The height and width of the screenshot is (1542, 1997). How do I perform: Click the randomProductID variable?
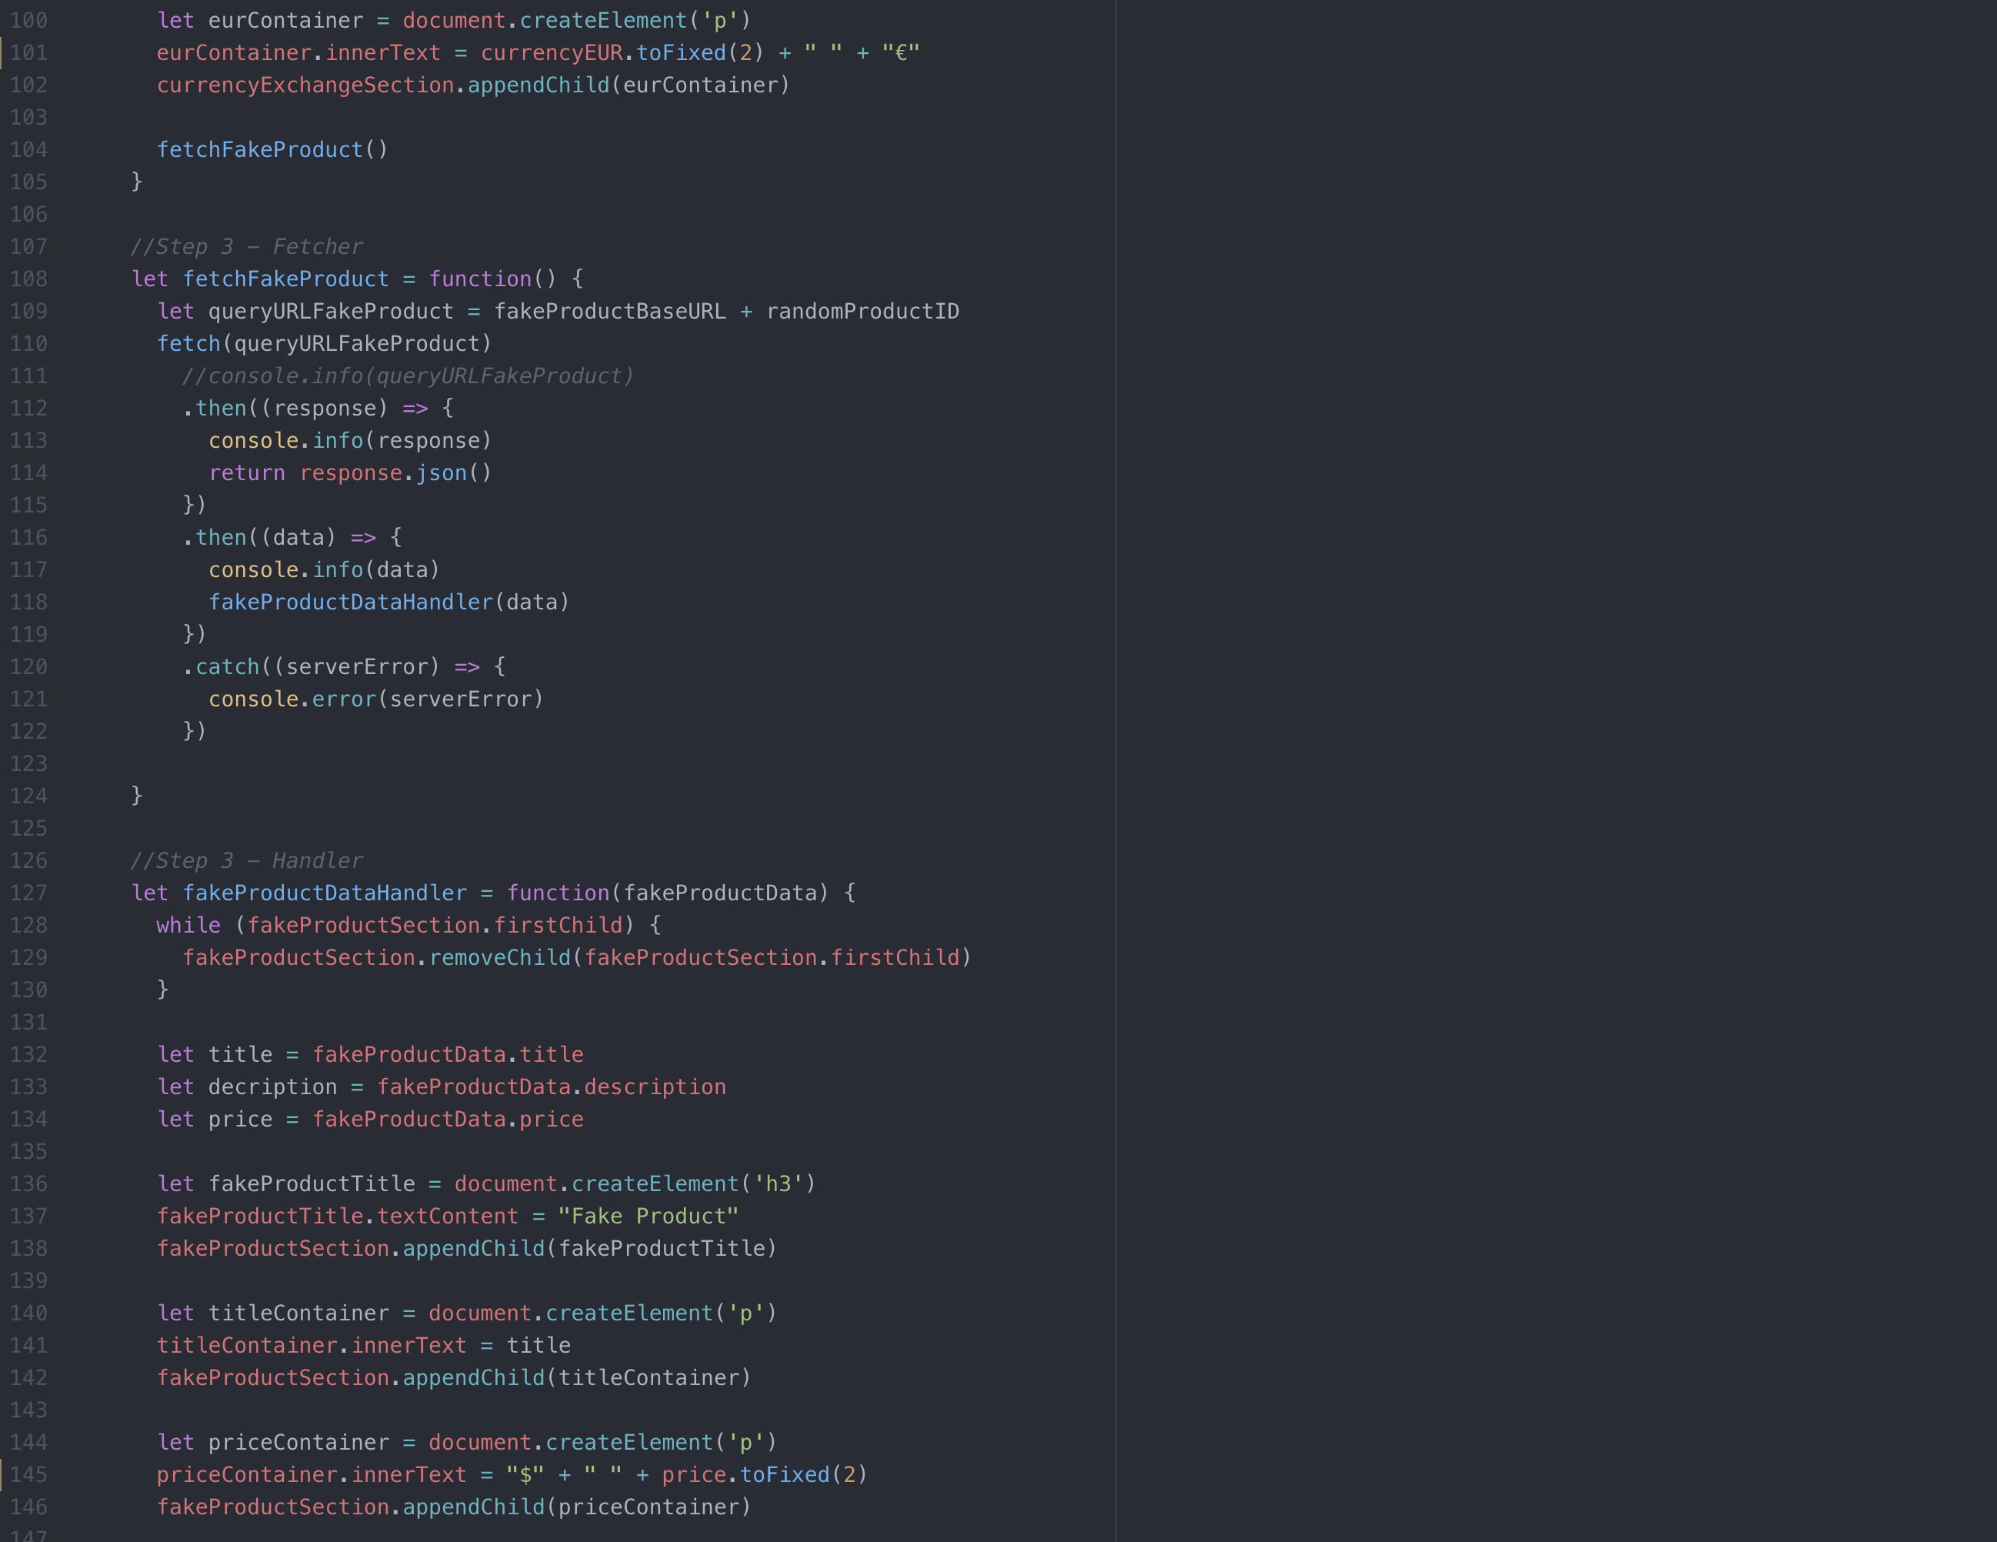pyautogui.click(x=862, y=312)
